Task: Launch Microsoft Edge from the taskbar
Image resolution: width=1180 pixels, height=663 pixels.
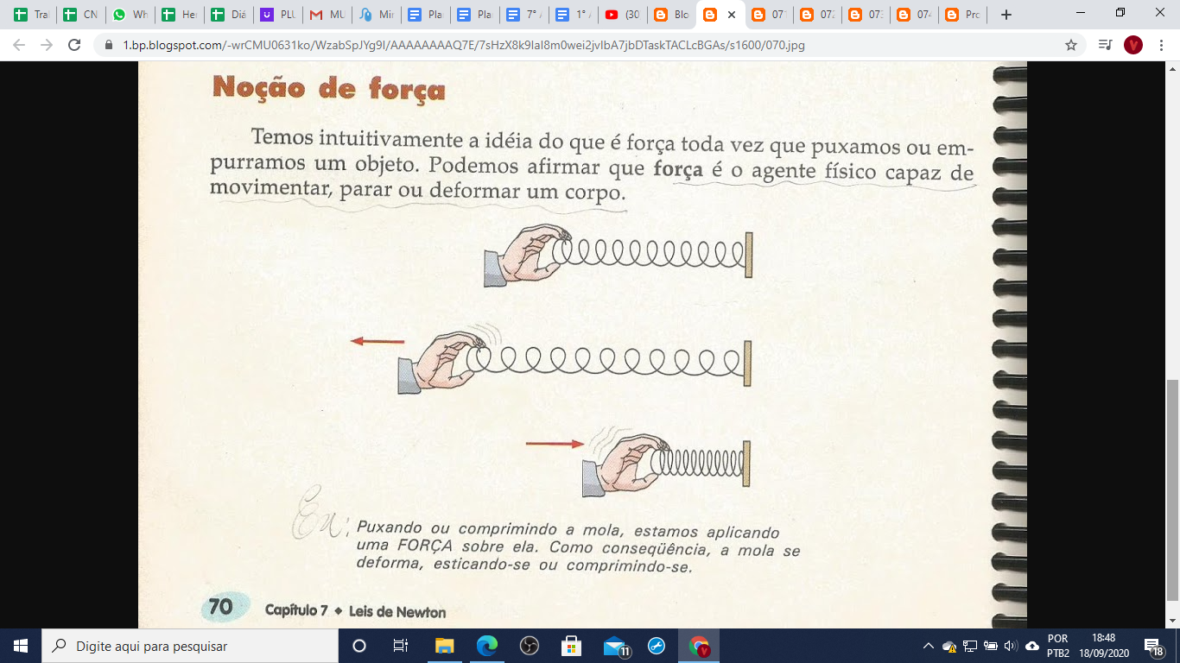Action: [487, 646]
